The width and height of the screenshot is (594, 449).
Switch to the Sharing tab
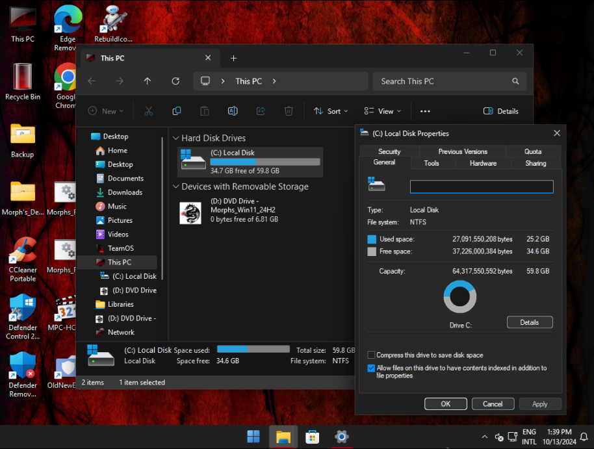click(x=536, y=163)
